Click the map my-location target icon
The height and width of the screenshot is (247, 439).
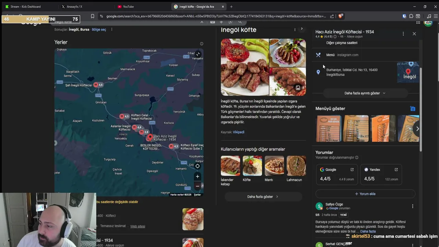click(x=197, y=166)
